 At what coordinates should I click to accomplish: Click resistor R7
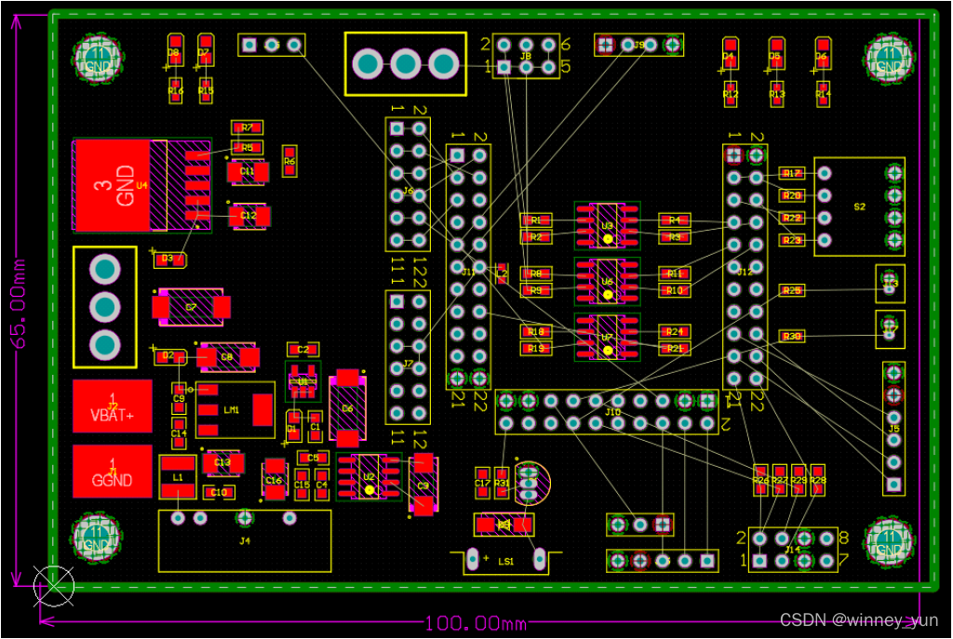tap(247, 127)
